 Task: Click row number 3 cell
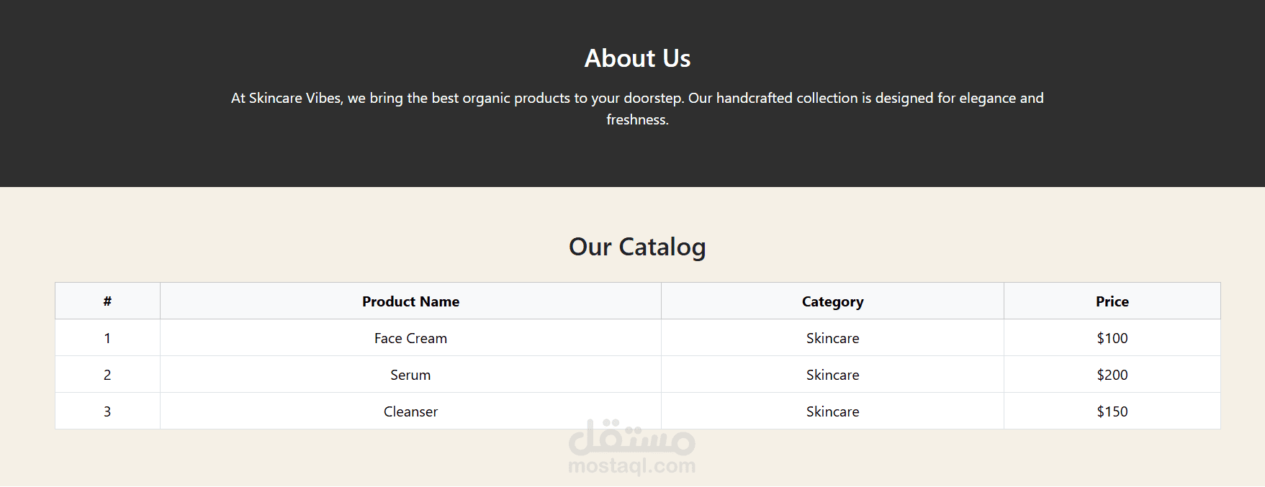point(107,411)
